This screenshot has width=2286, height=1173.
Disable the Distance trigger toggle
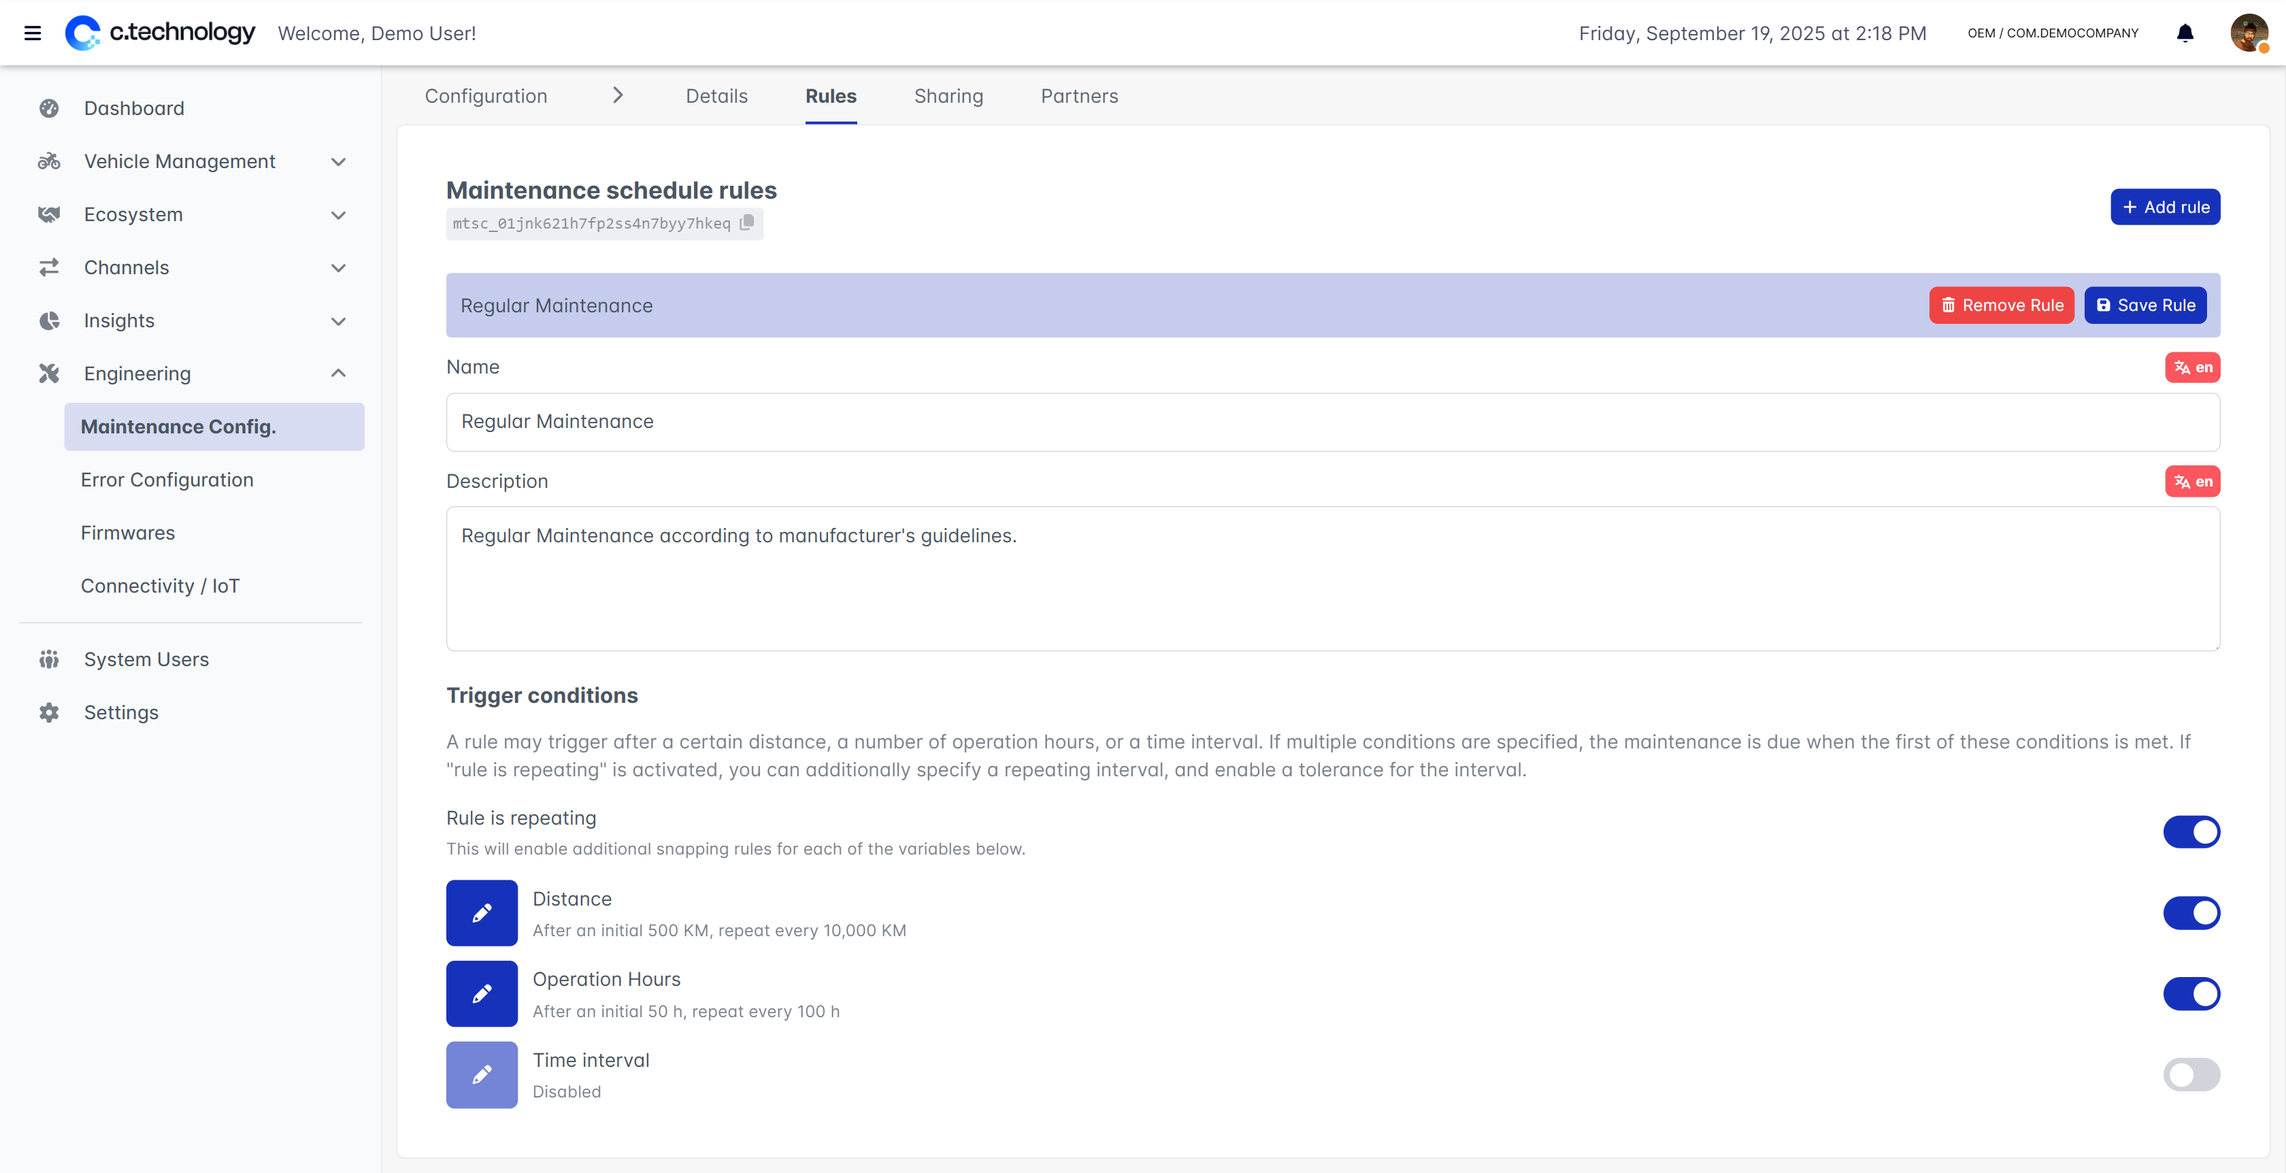click(x=2191, y=912)
